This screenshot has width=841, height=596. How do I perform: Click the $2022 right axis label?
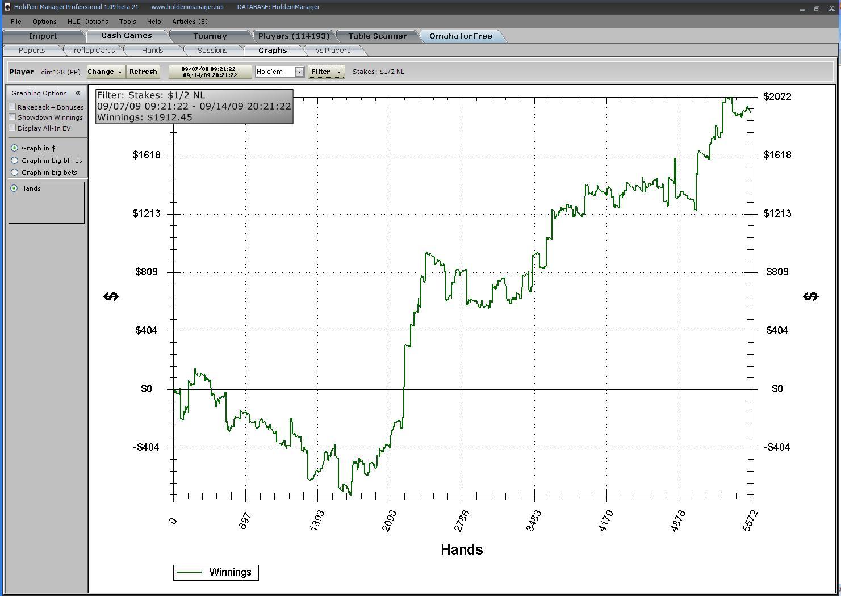(777, 96)
